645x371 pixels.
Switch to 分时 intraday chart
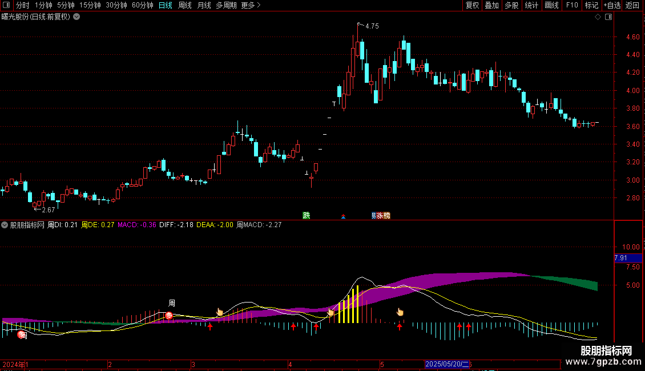(x=23, y=5)
